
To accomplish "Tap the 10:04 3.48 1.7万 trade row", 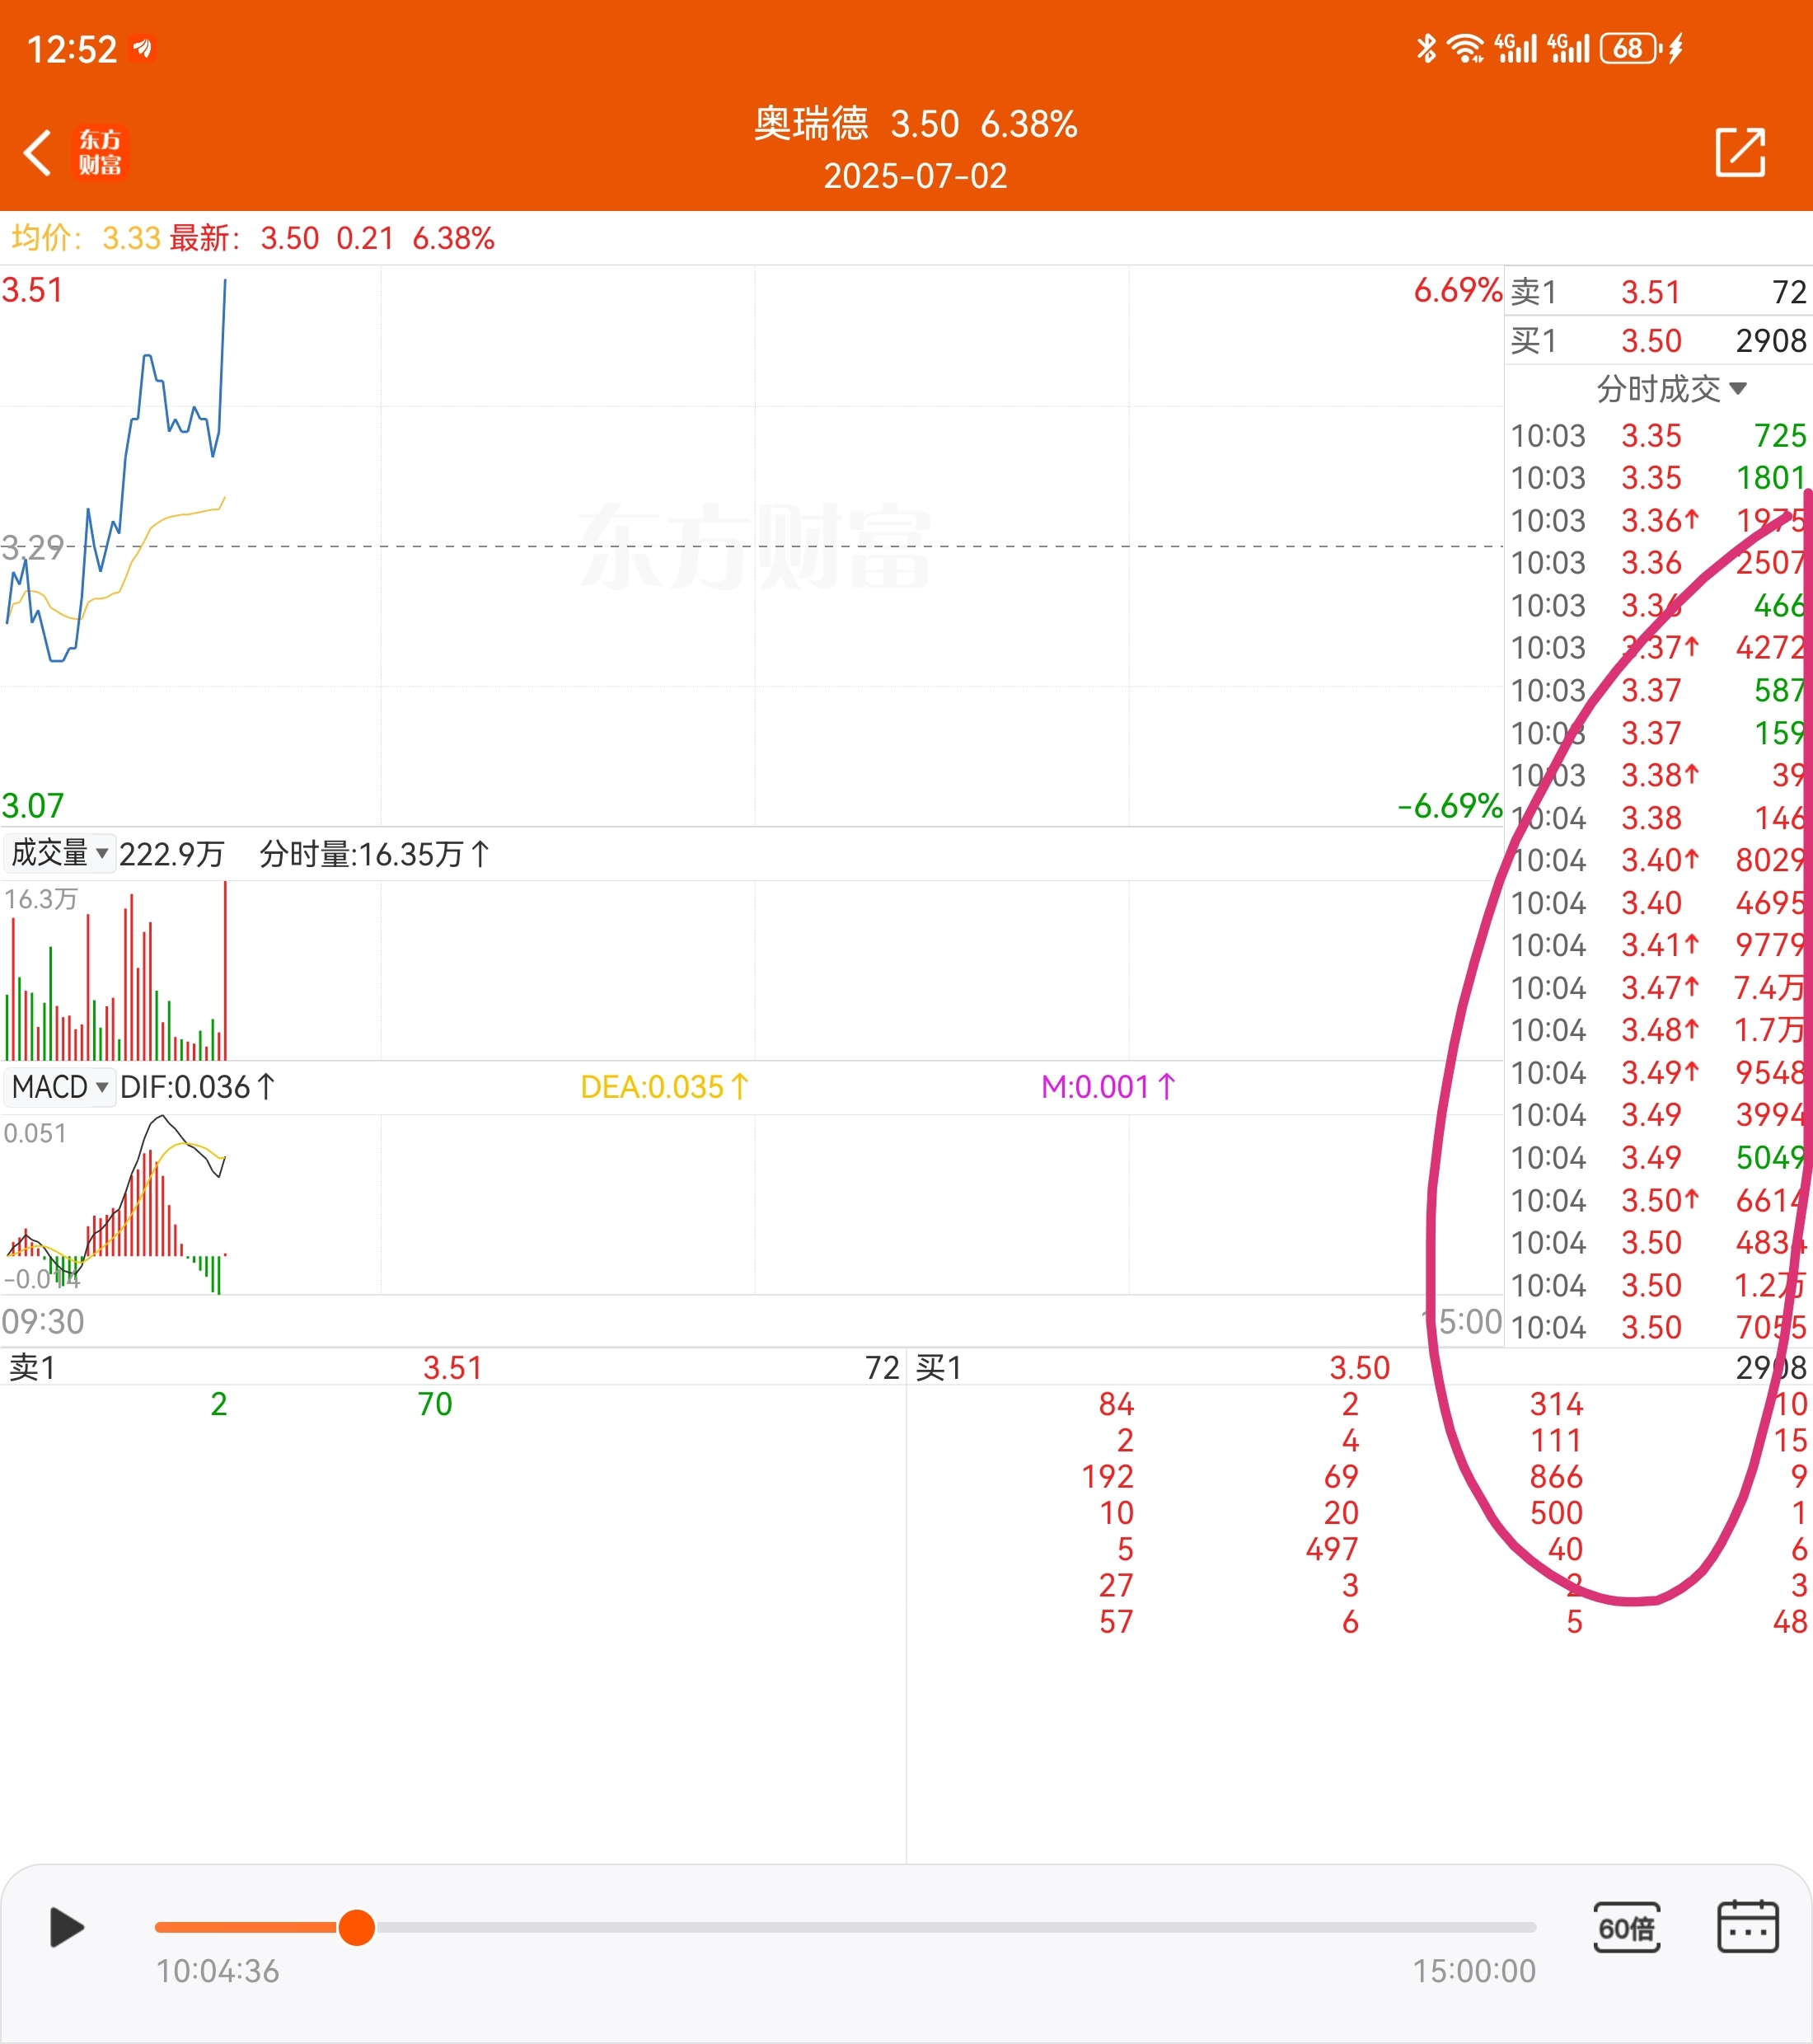I will (x=1659, y=1030).
